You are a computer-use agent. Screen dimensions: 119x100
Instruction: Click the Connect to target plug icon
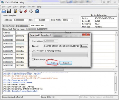point(15,11)
